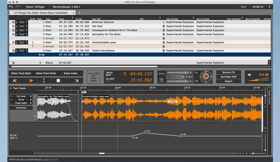Image resolution: width=280 pixels, height=162 pixels.
Task: Mute the track lane with M
Action: click(35, 106)
